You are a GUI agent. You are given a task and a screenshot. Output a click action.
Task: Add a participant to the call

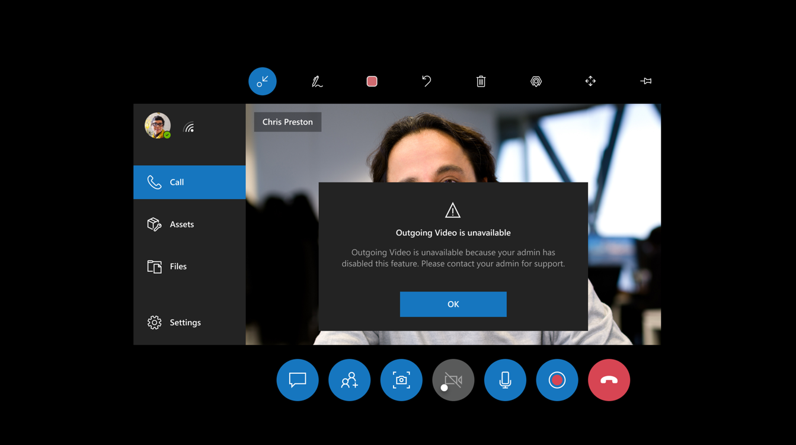coord(349,380)
